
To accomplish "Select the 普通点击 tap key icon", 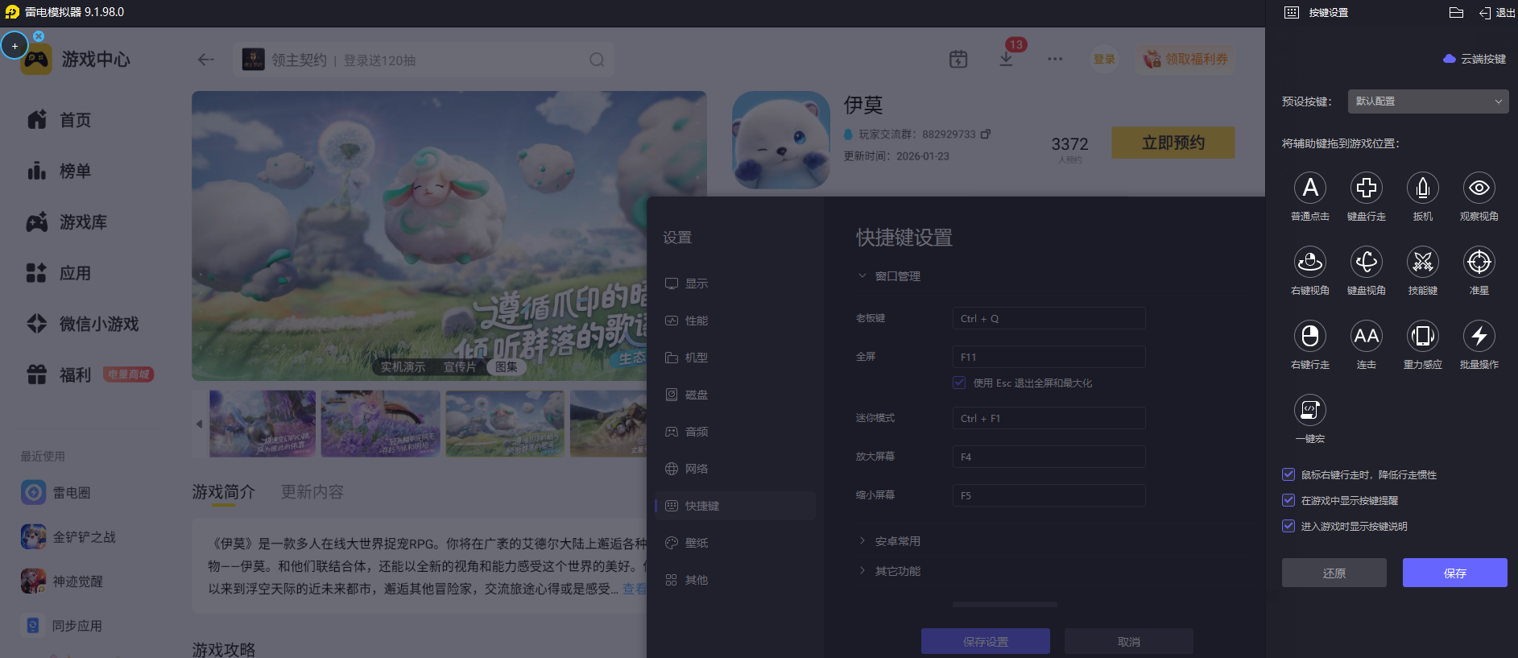I will tap(1310, 188).
